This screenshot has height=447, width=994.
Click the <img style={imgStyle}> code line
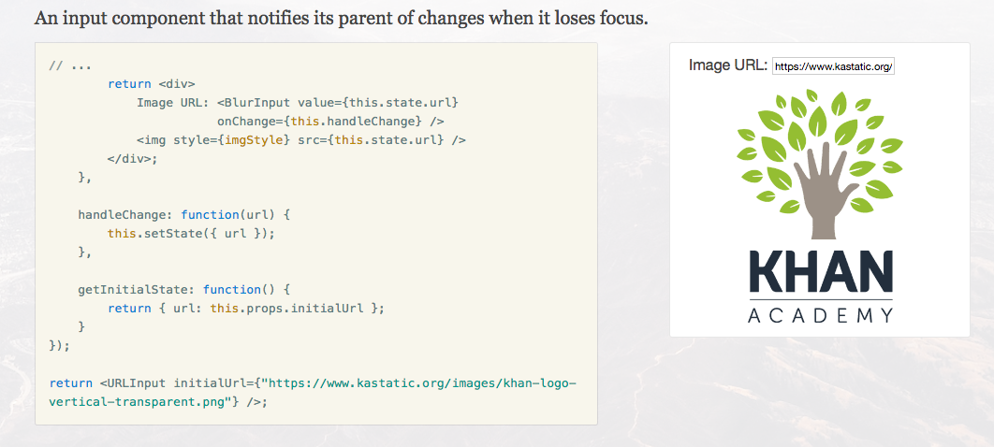coord(300,140)
